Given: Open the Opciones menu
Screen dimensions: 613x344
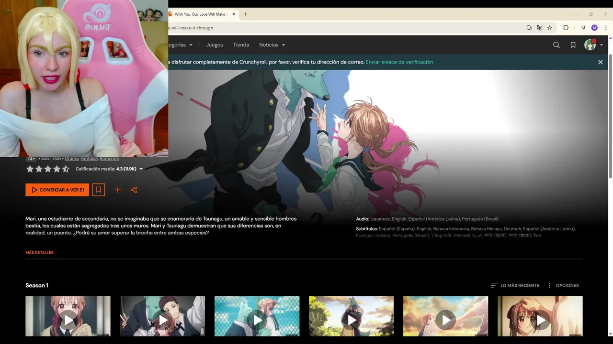Looking at the screenshot, I should click(x=563, y=285).
